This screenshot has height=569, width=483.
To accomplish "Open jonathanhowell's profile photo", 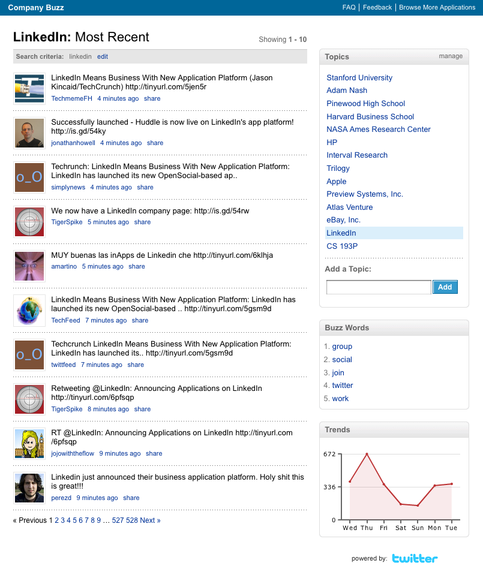I will pos(29,133).
